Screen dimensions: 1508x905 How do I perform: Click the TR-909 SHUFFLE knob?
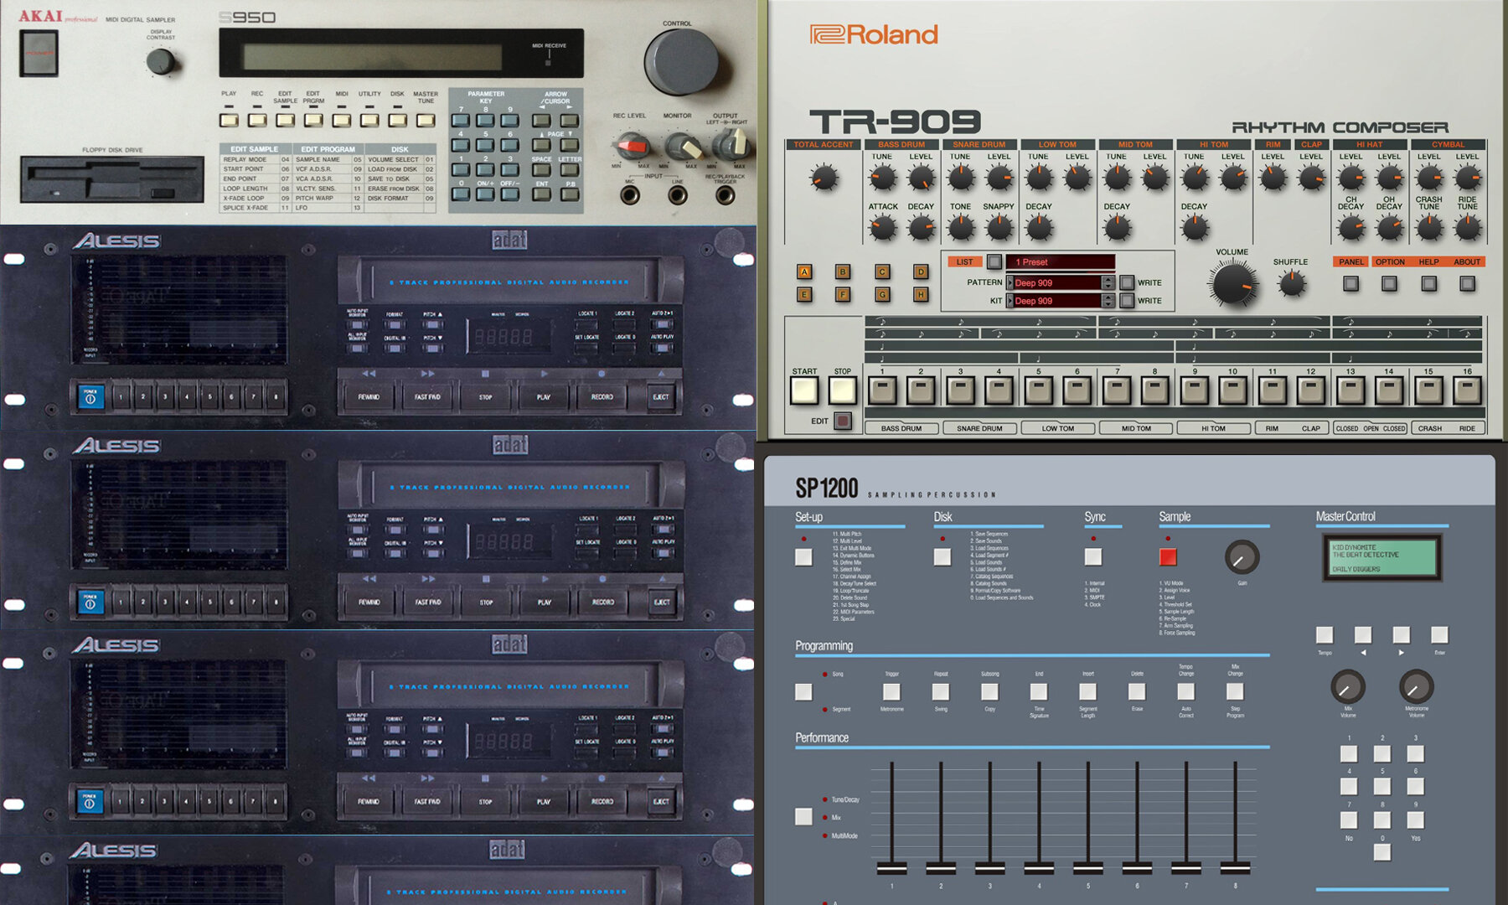tap(1291, 283)
